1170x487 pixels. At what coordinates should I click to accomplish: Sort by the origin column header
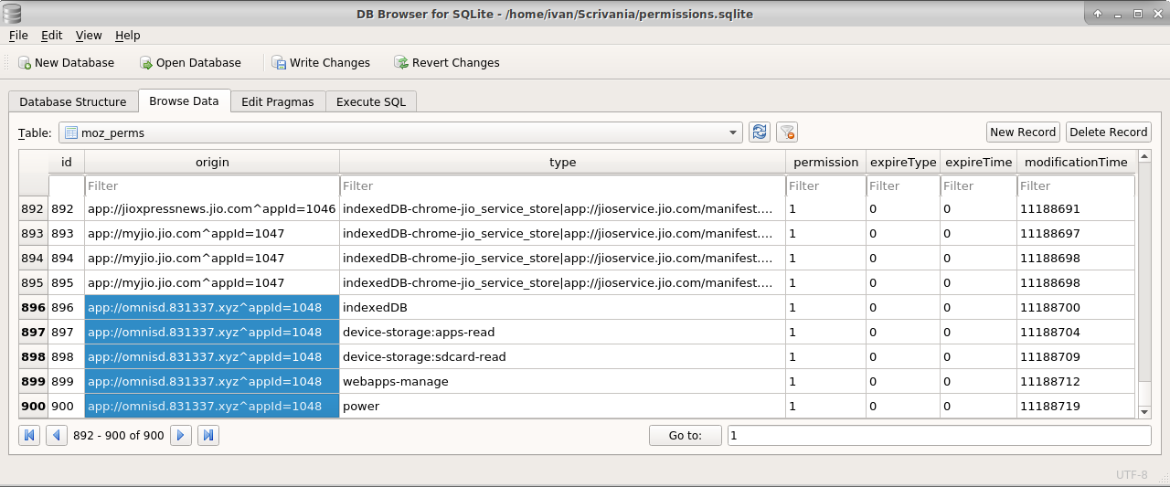pos(212,162)
